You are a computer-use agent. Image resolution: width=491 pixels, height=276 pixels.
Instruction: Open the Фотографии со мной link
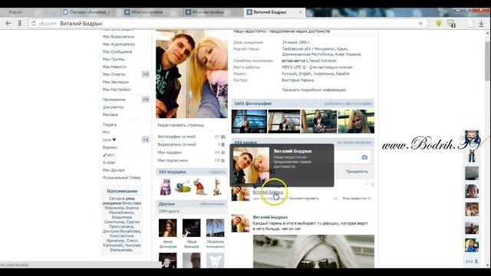[x=176, y=136]
